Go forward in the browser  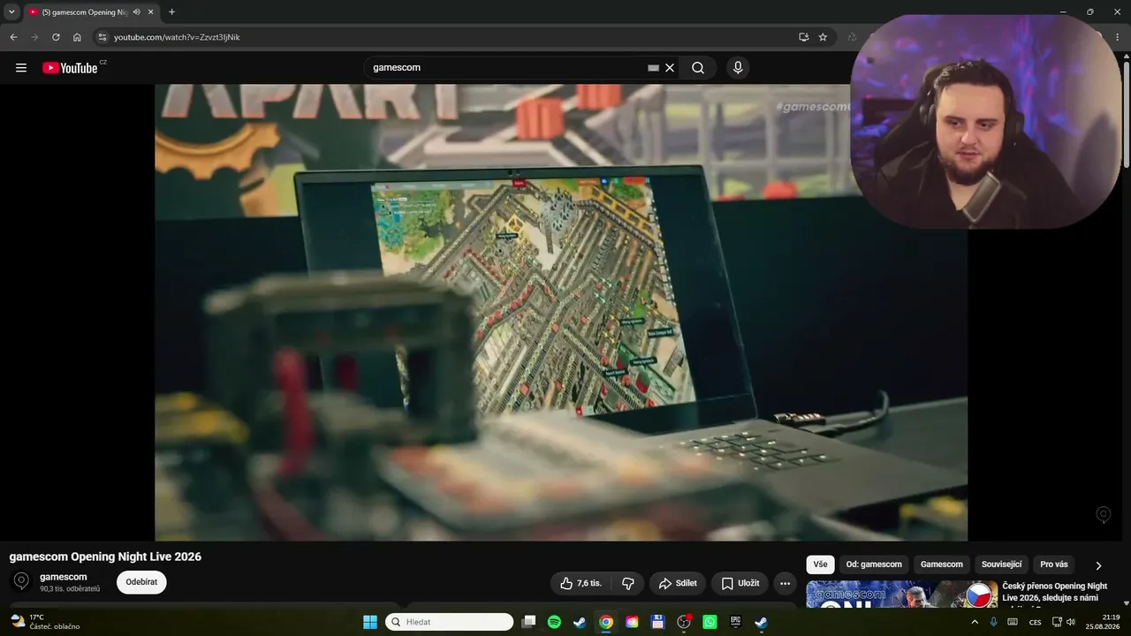tap(34, 37)
